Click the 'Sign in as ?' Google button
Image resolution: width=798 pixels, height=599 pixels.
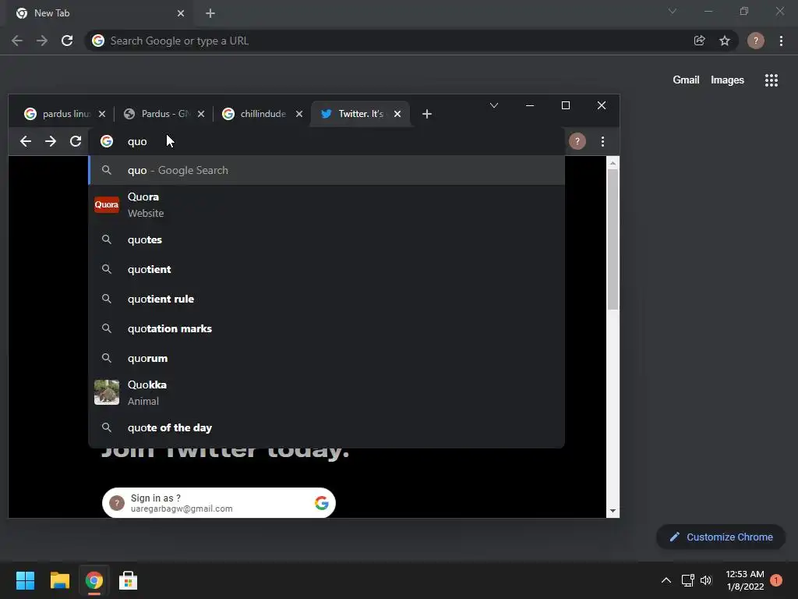point(219,503)
